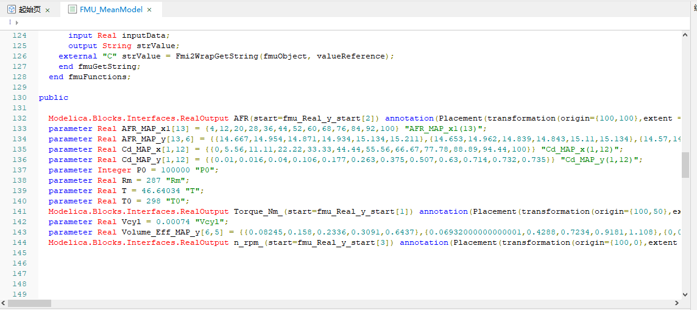
Task: Close the FMU_MeanModel tab
Action: [149, 10]
